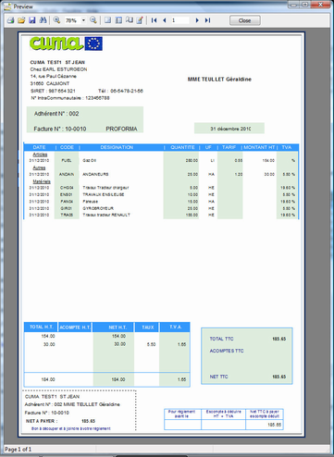This screenshot has height=457, width=334.
Task: Go to the previous page
Action: pyautogui.click(x=165, y=20)
